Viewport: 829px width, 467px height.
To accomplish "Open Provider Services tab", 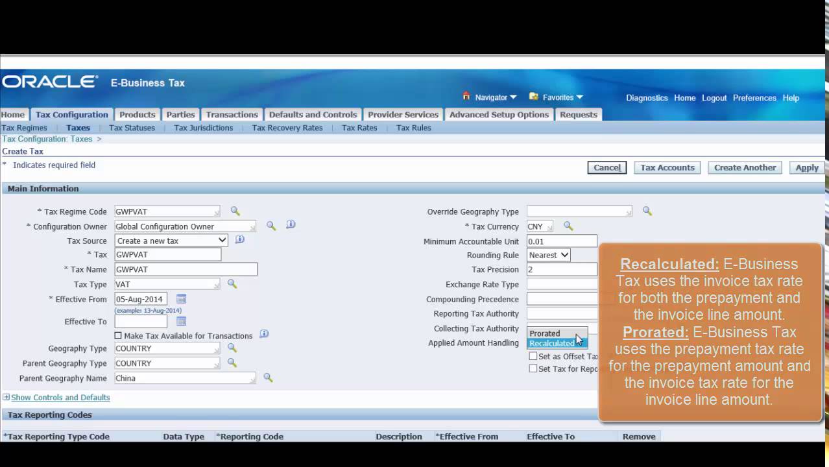I will coord(403,114).
